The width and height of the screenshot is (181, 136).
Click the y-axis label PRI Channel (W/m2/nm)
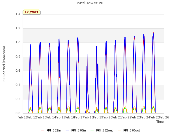(4, 64)
